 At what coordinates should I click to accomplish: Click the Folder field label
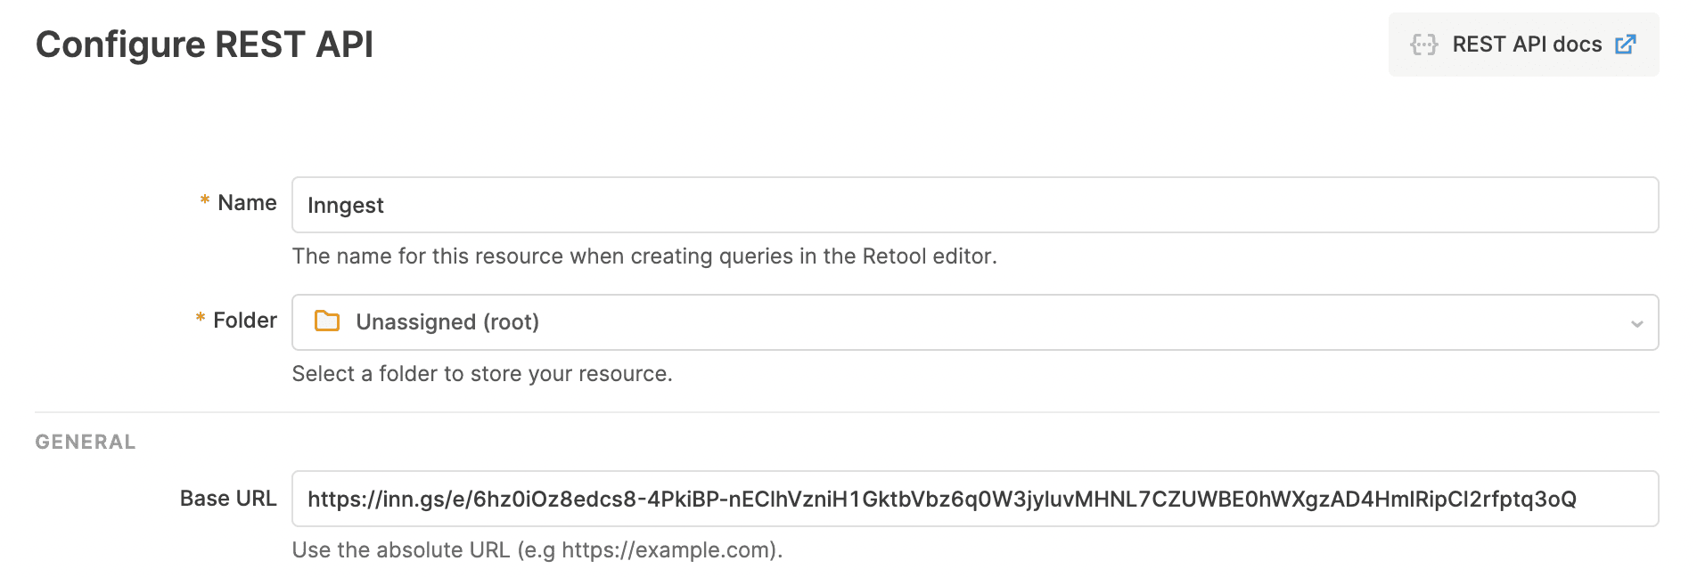pos(243,320)
